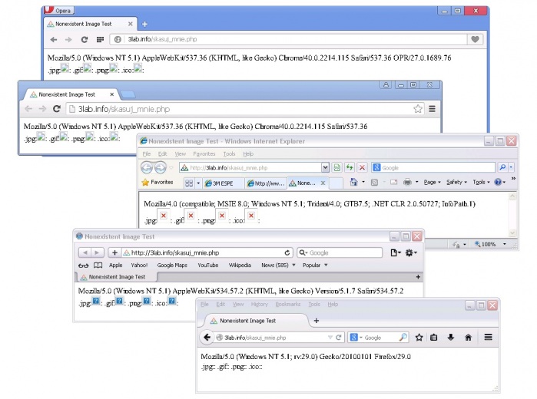The width and height of the screenshot is (537, 399).
Task: Click the Firefox home icon
Action: point(468,337)
